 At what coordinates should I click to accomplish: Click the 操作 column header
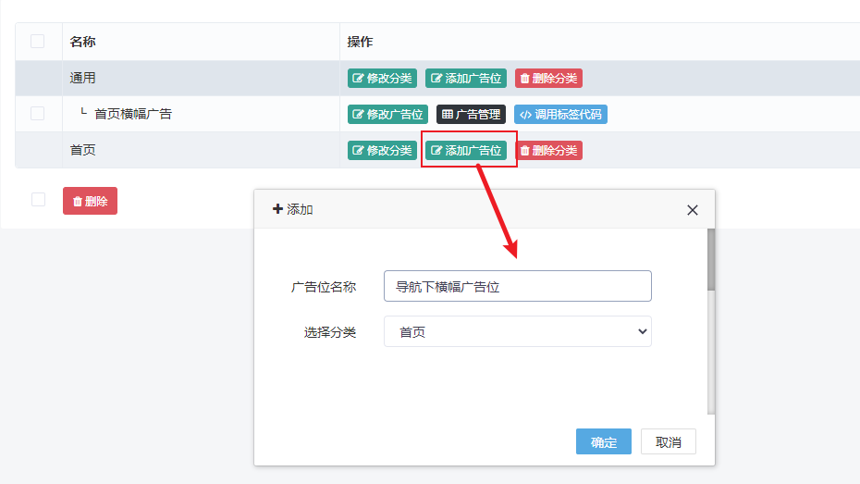coord(361,42)
